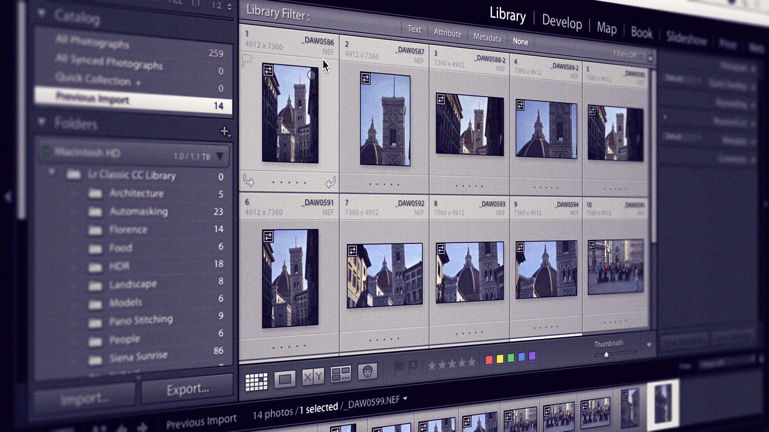Screen dimensions: 769x432
Task: Toggle flag on _DAW0586 thumbnail
Action: tap(246, 60)
